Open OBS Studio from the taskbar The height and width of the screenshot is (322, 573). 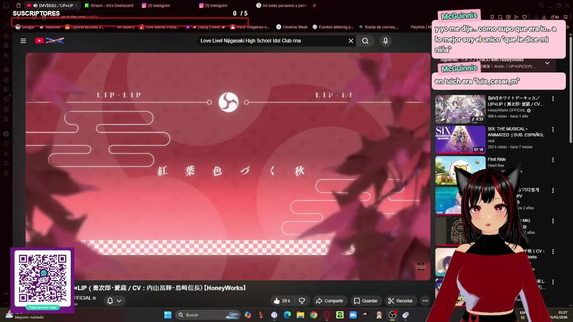pyautogui.click(x=393, y=315)
